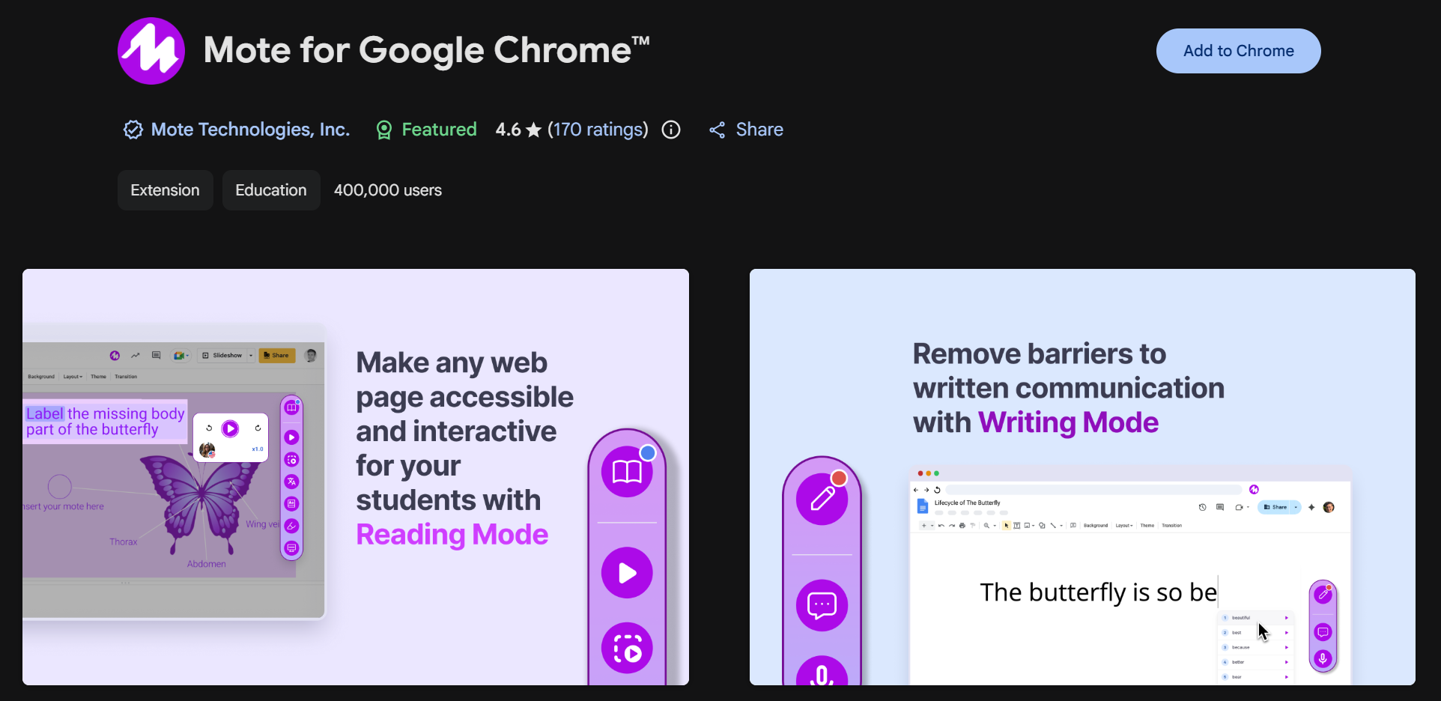
Task: Select the Extension chip
Action: click(x=165, y=190)
